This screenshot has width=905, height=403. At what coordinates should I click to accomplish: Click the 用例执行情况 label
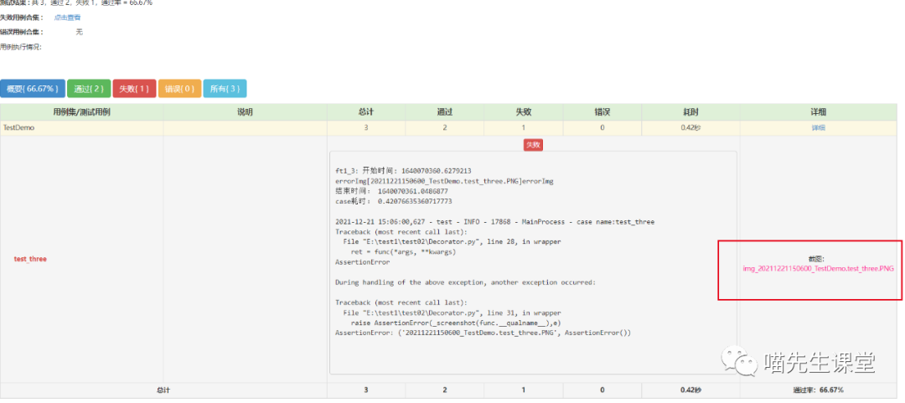(x=21, y=46)
